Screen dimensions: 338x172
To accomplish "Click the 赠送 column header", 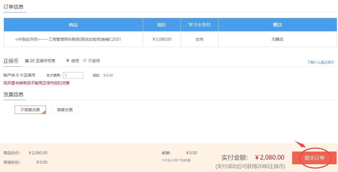I will tap(278, 25).
